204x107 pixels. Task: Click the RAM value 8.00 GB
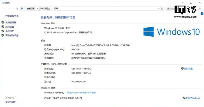tap(75, 49)
